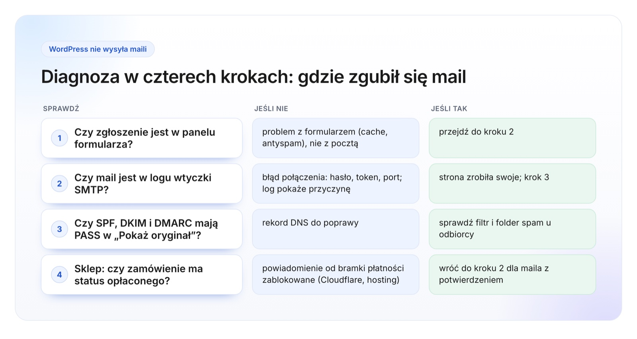
Task: Select "Czy zgłoszenie jest w panelu formularza?"
Action: [x=145, y=138]
